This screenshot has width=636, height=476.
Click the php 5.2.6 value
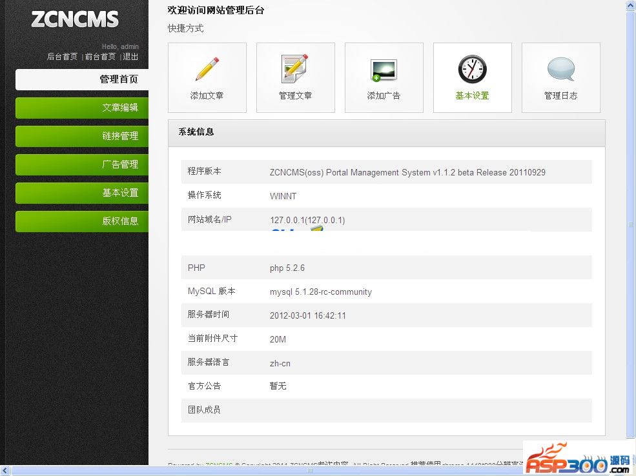pos(287,268)
